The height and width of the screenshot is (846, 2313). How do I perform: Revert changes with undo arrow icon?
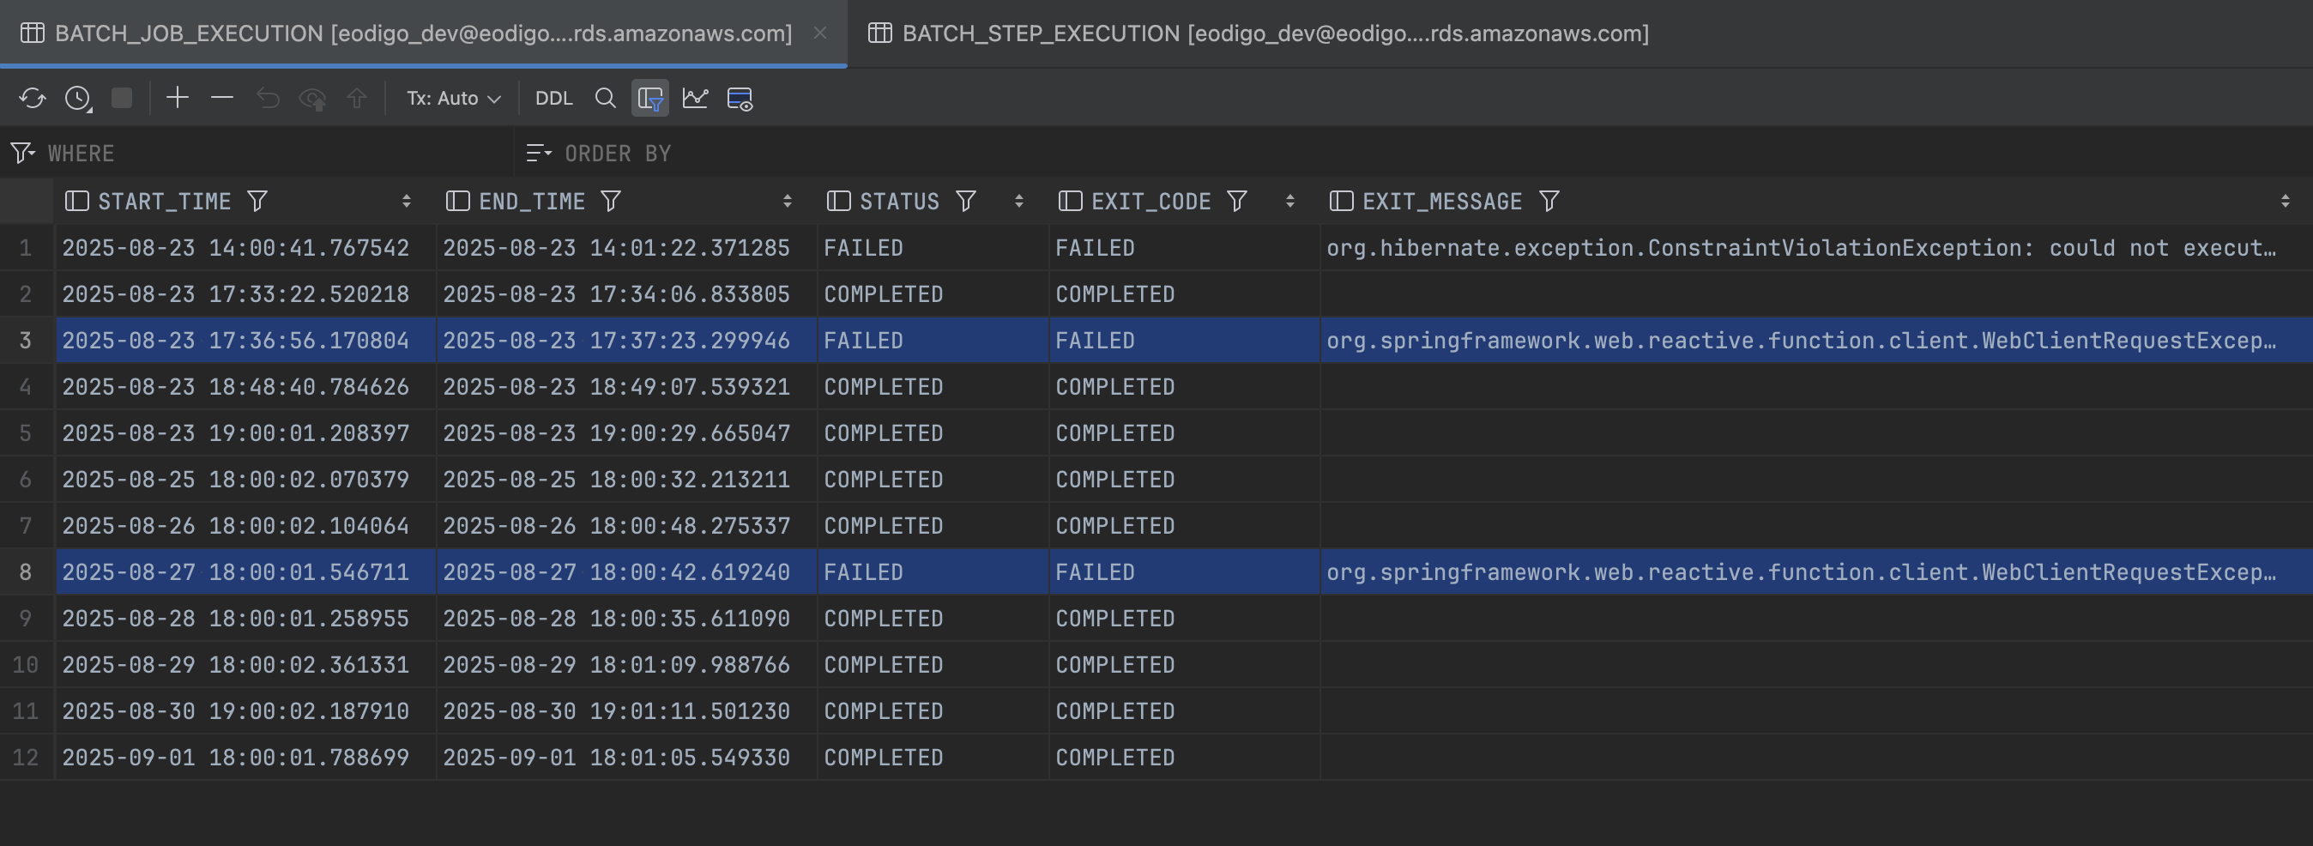268,98
